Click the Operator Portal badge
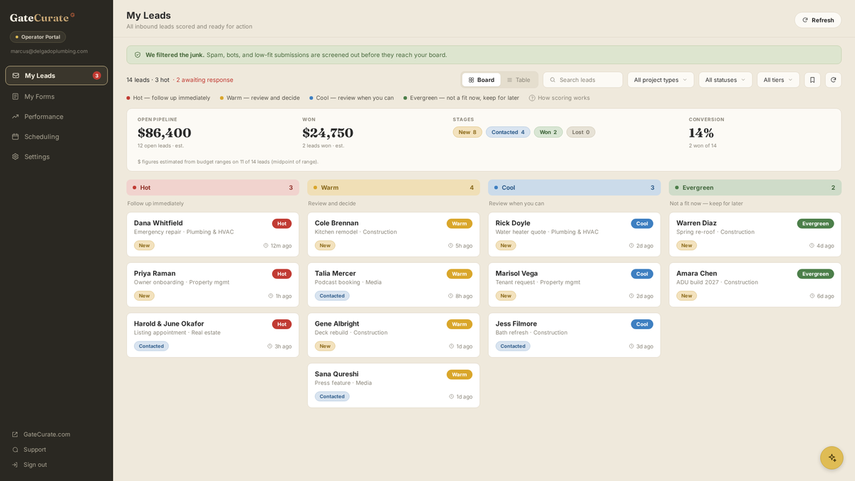The width and height of the screenshot is (855, 481). pos(38,37)
